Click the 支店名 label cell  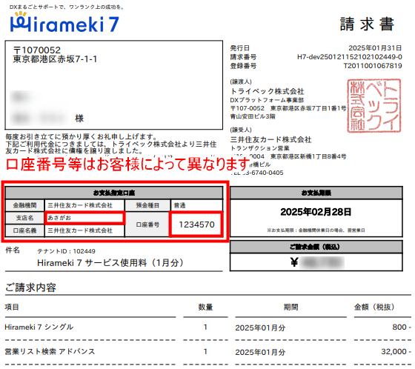(x=25, y=218)
